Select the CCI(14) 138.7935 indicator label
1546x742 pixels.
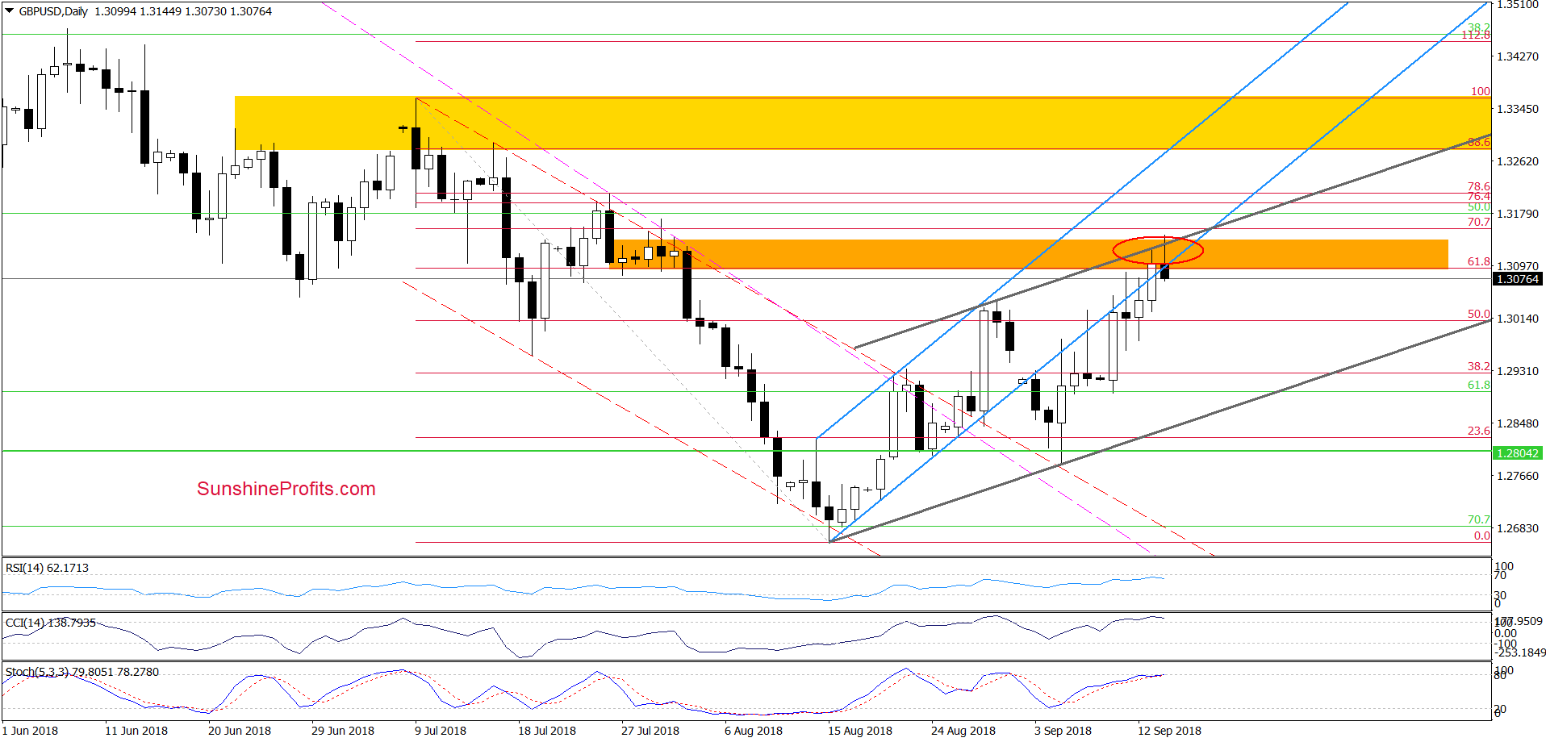pyautogui.click(x=51, y=623)
